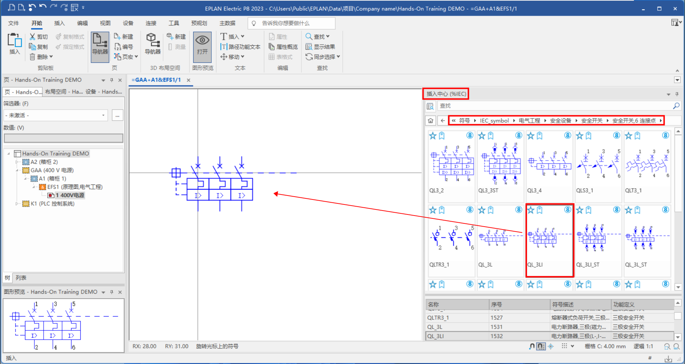
Task: Switch to the 视图 ribbon tab
Action: pyautogui.click(x=105, y=23)
